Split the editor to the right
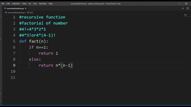The height and width of the screenshot is (107, 191). pyautogui.click(x=188, y=8)
